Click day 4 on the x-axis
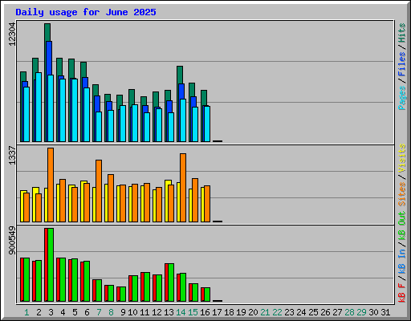Viewport: 411px width, 321px height. 63,312
